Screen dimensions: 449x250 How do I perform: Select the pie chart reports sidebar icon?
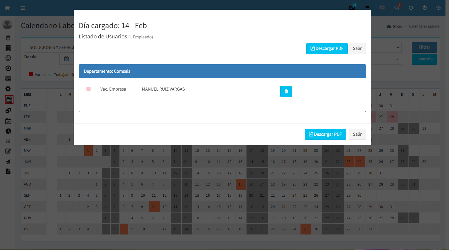pos(8,131)
